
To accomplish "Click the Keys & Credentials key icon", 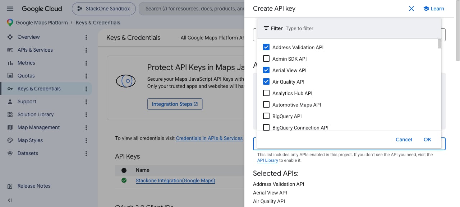I will 10,89.
